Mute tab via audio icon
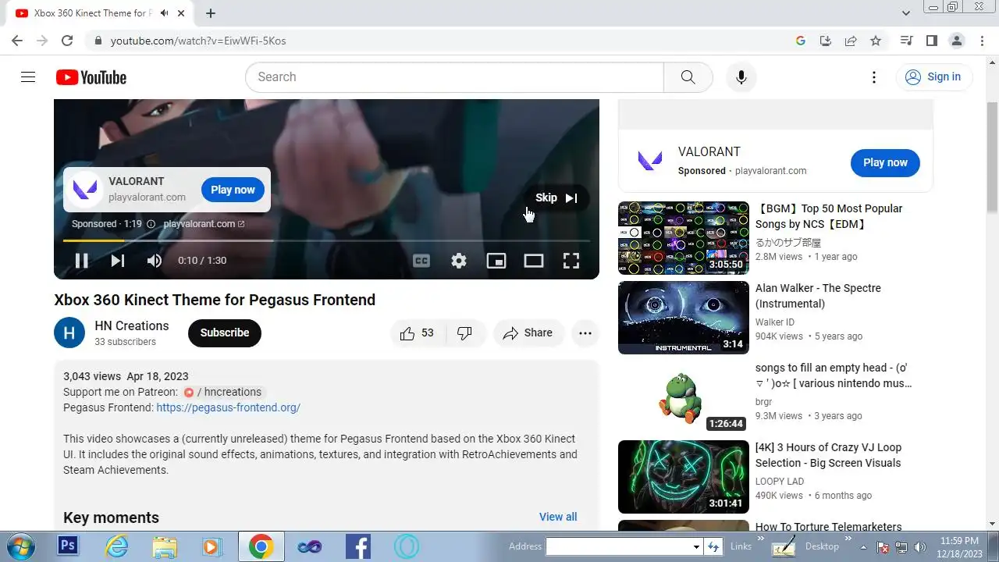The height and width of the screenshot is (562, 999). point(165,13)
